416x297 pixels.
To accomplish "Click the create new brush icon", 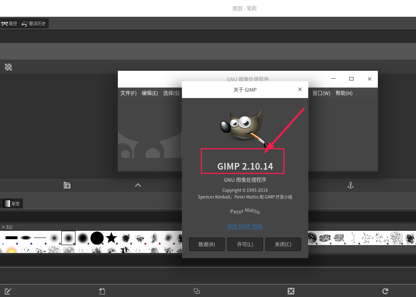I will tap(102, 291).
